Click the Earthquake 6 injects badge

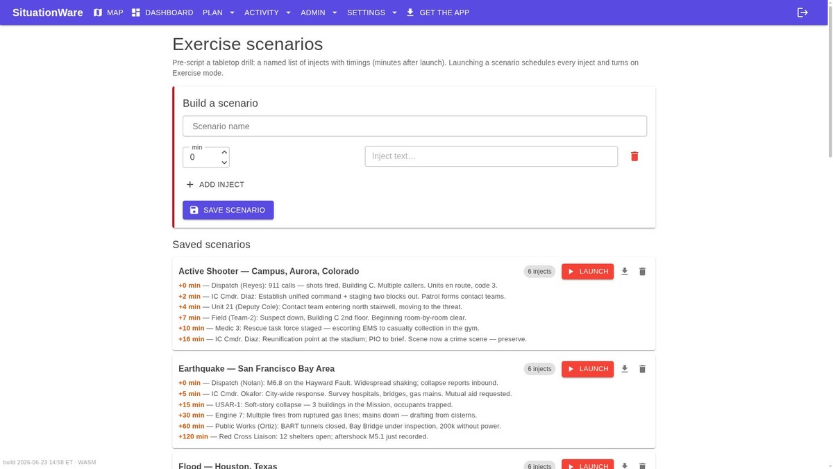click(x=539, y=369)
